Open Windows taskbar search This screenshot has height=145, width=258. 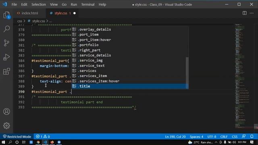coord(10,142)
